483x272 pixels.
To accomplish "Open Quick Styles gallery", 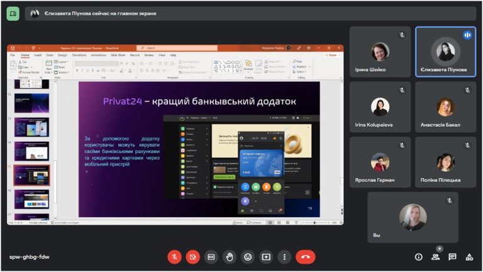I will (258, 66).
